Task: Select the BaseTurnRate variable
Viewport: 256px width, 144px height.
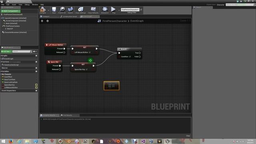Action: (10, 80)
